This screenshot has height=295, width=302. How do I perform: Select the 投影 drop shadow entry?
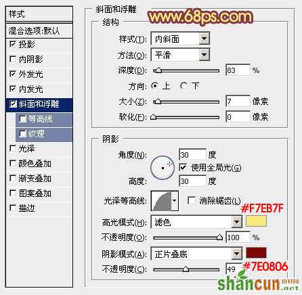click(x=39, y=45)
